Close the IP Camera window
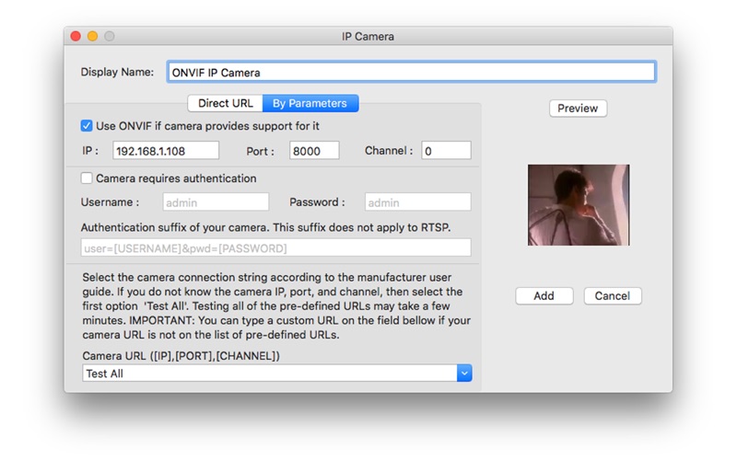 pos(76,36)
